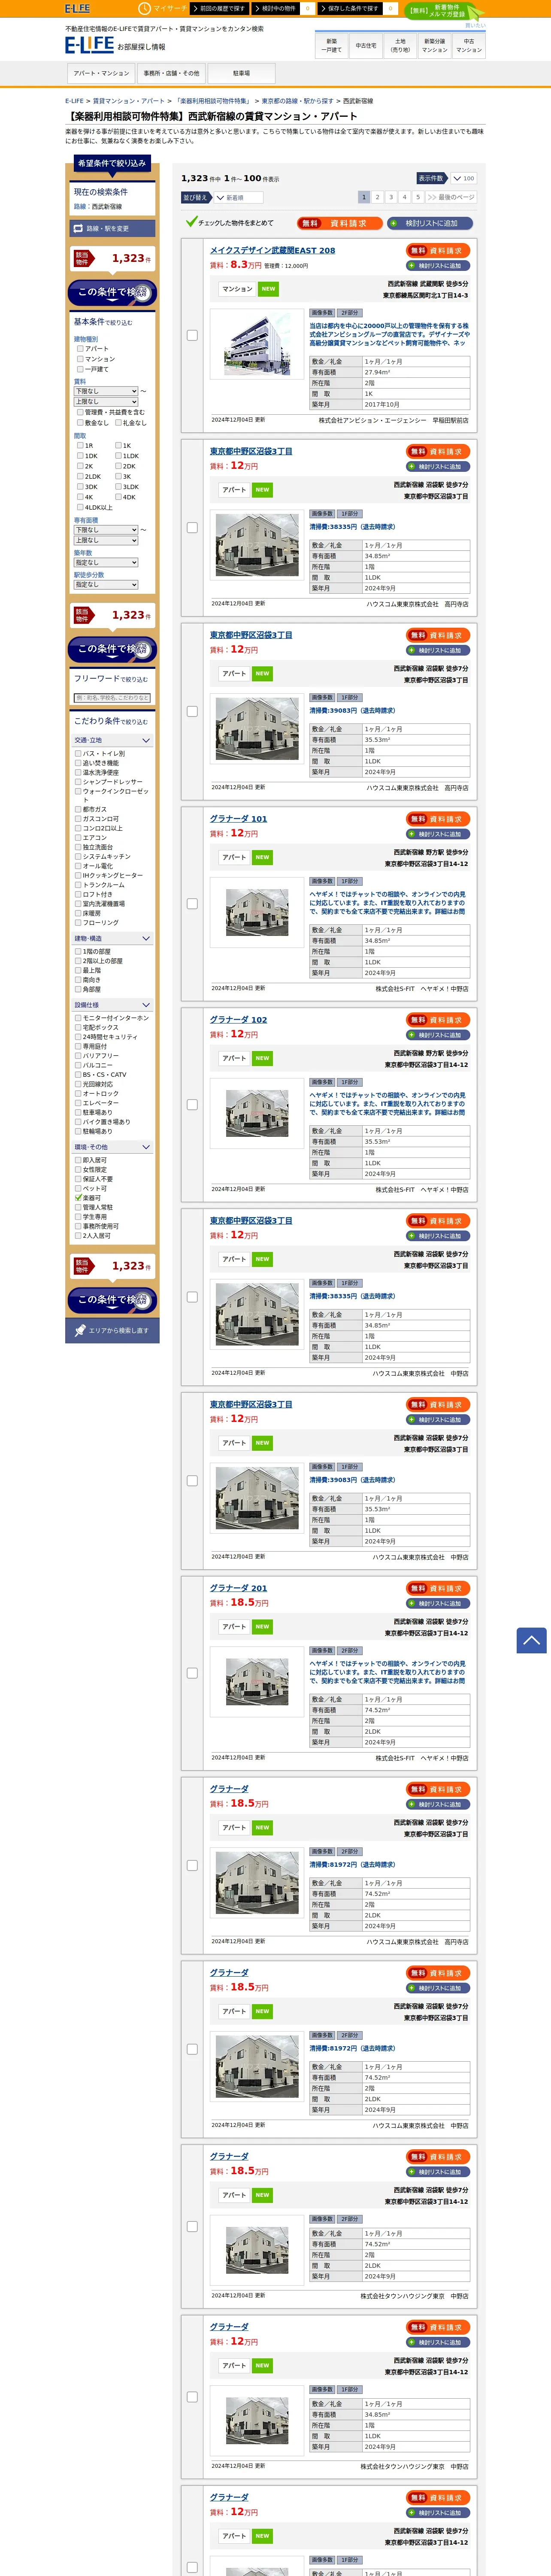
Task: Click the scroll-to-top arrow button
Action: tap(531, 1640)
